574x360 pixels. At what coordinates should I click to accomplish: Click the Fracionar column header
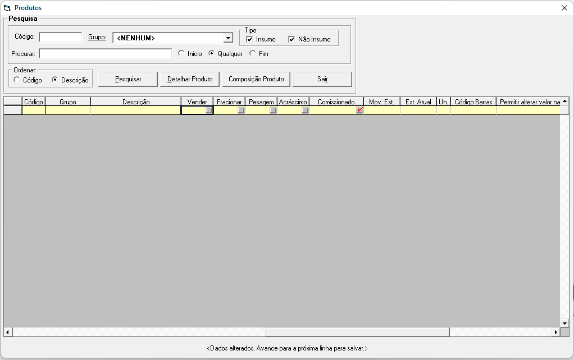(229, 101)
